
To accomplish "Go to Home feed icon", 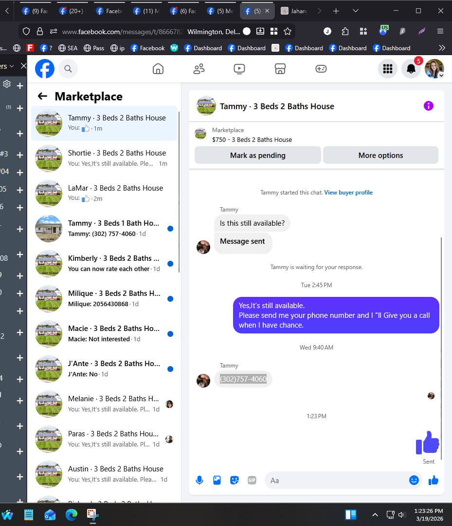I will coord(158,69).
